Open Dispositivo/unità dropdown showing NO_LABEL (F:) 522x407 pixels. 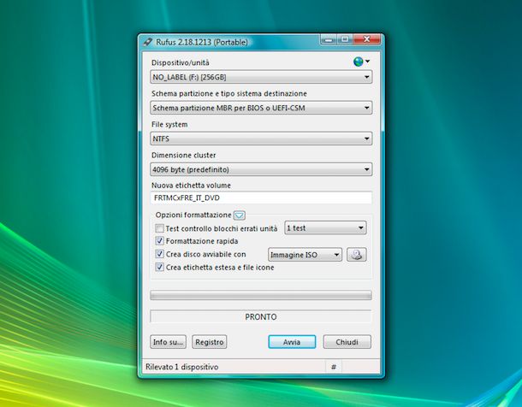(x=261, y=77)
